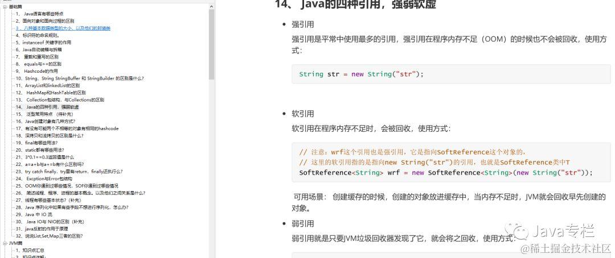
Task: Jump to 13、Collection包结构 entry
Action: (60, 100)
